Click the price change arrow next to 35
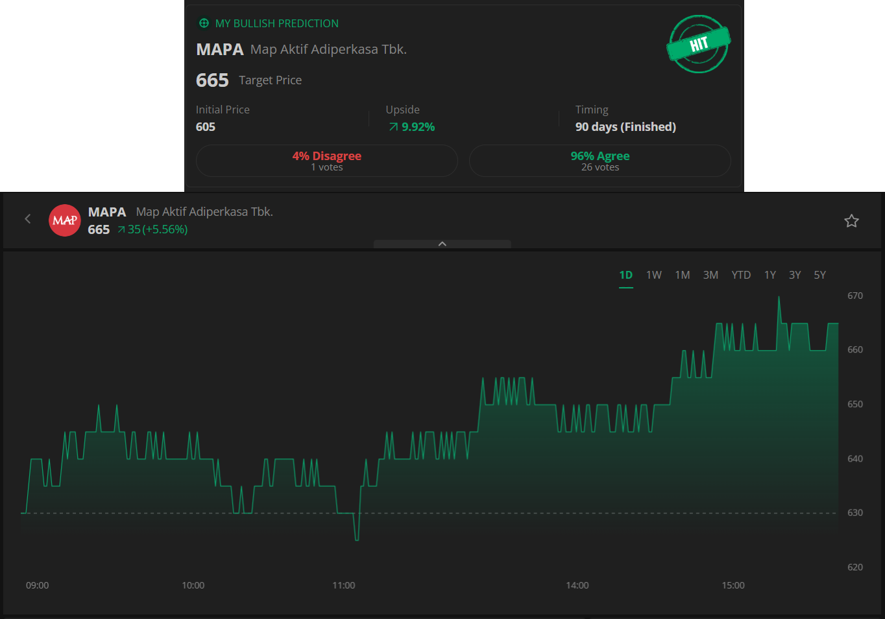 [x=121, y=229]
